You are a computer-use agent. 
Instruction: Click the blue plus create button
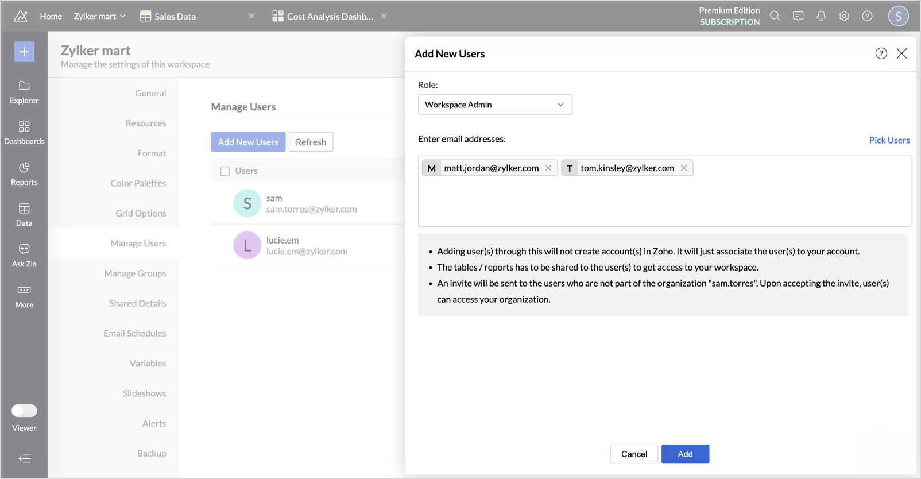(x=24, y=52)
